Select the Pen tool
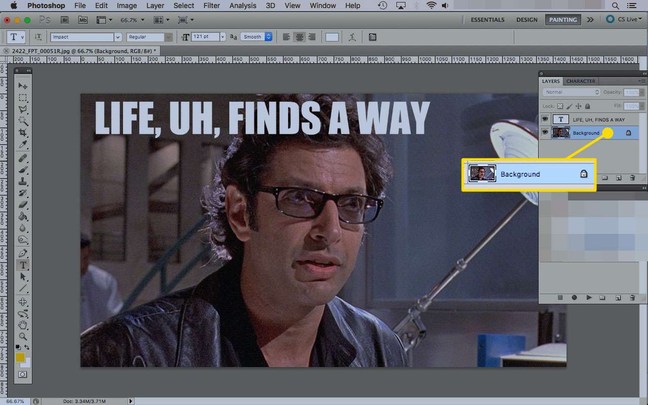Viewport: 648px width, 405px height. 23,253
